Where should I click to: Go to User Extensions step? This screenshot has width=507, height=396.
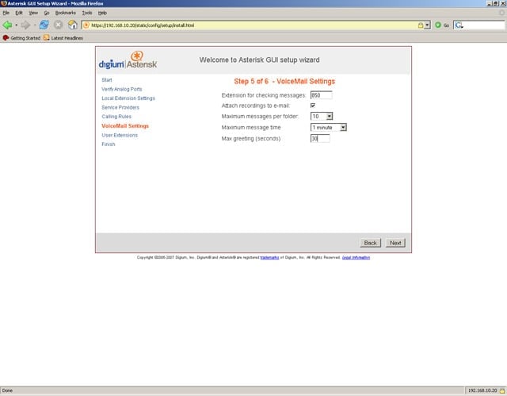[120, 135]
